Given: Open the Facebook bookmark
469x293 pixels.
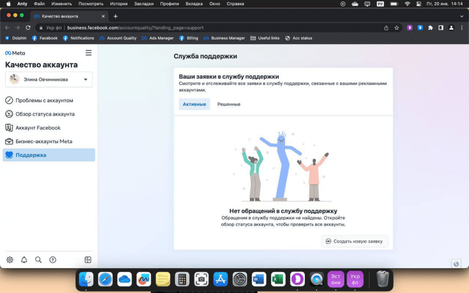Looking at the screenshot, I should [45, 38].
